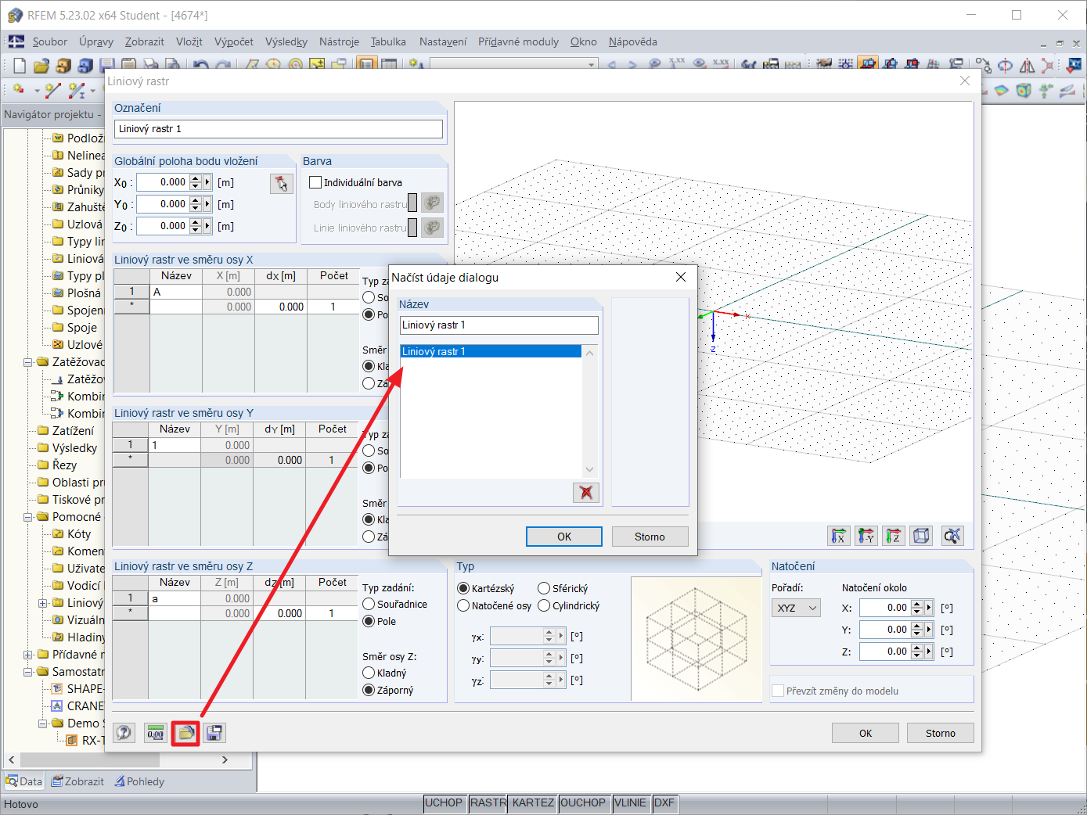
Task: Open the Pořadí XYZ dropdown
Action: [796, 608]
